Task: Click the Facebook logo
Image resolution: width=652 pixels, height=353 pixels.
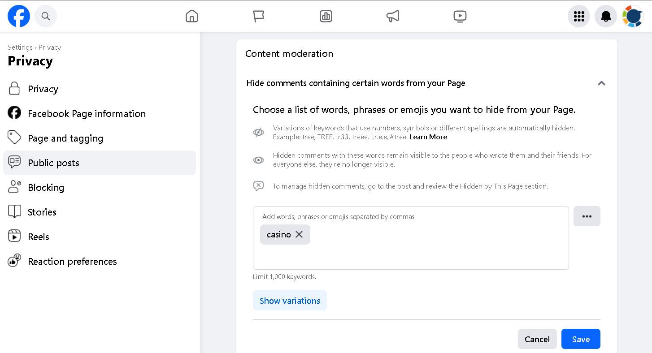Action: (19, 16)
